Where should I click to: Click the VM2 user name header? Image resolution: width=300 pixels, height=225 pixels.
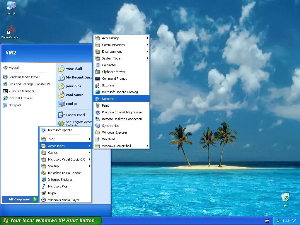click(x=11, y=53)
